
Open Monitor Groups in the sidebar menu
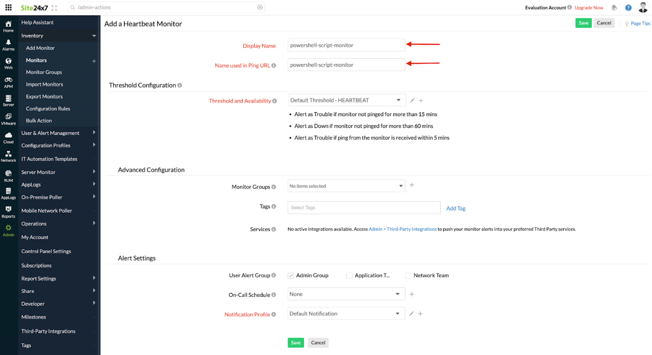44,72
